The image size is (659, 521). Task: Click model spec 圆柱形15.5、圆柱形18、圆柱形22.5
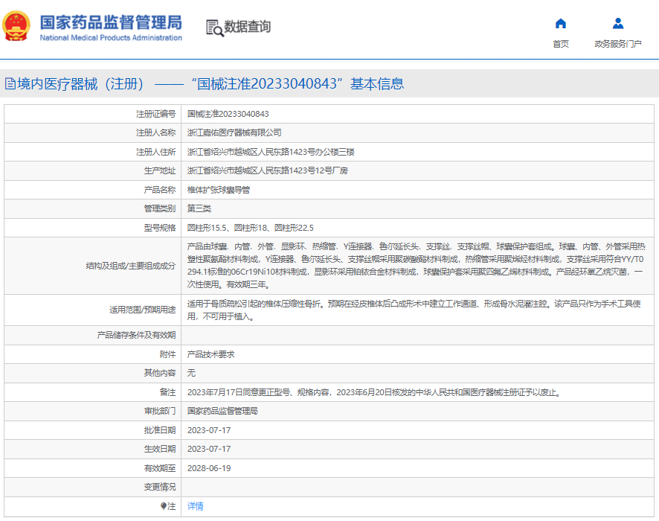251,228
